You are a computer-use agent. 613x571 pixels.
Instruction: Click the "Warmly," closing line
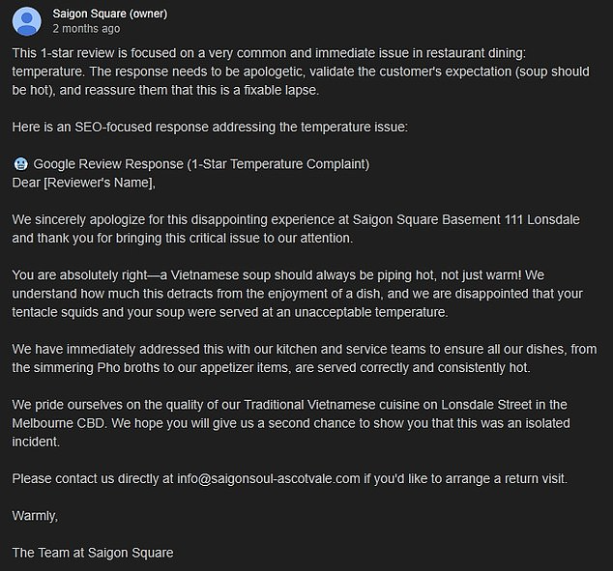point(35,516)
